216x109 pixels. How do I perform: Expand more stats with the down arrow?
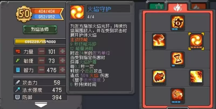(41, 105)
